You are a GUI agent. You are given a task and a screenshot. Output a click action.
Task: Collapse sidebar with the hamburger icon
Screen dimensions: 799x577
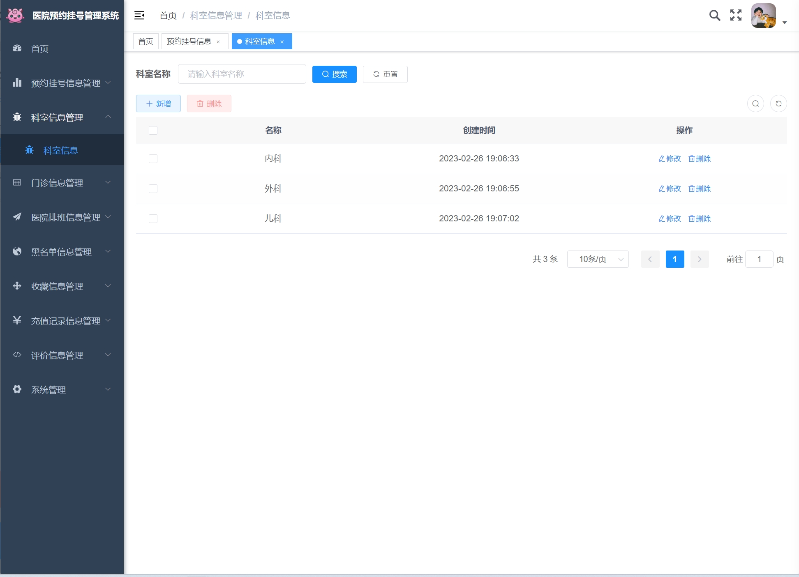coord(139,16)
